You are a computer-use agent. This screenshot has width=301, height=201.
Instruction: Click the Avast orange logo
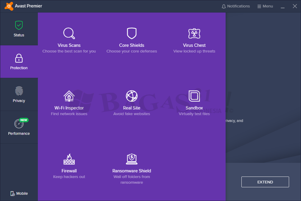point(9,6)
